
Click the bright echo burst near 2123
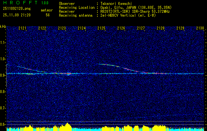(68, 74)
